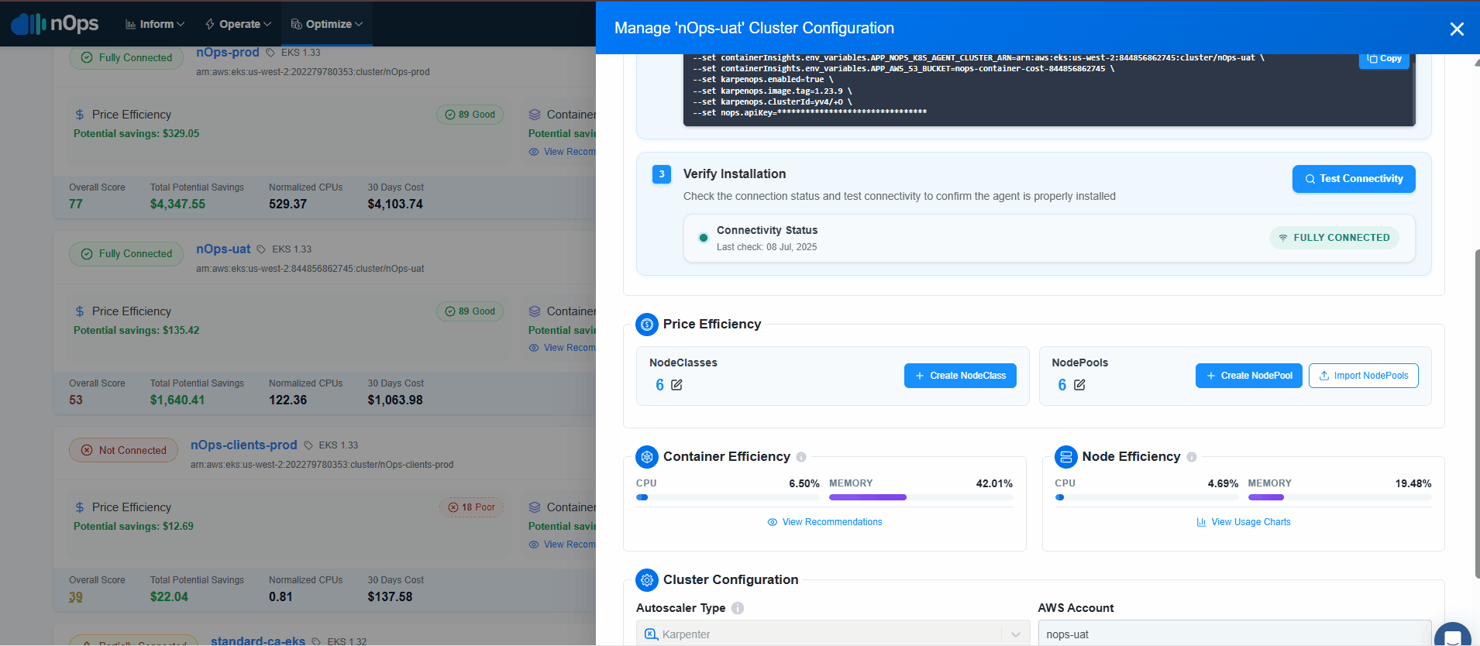Click the Container stack icon in nOps-uat card
Viewport: 1480px width, 646px height.
tap(535, 311)
